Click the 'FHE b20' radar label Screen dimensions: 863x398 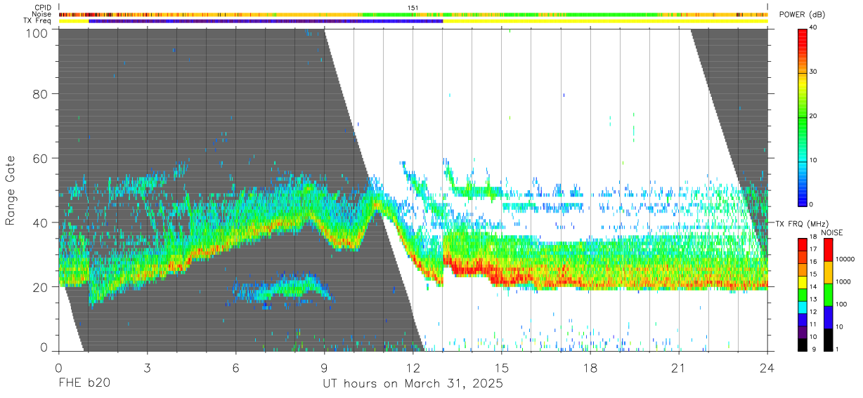click(x=84, y=384)
